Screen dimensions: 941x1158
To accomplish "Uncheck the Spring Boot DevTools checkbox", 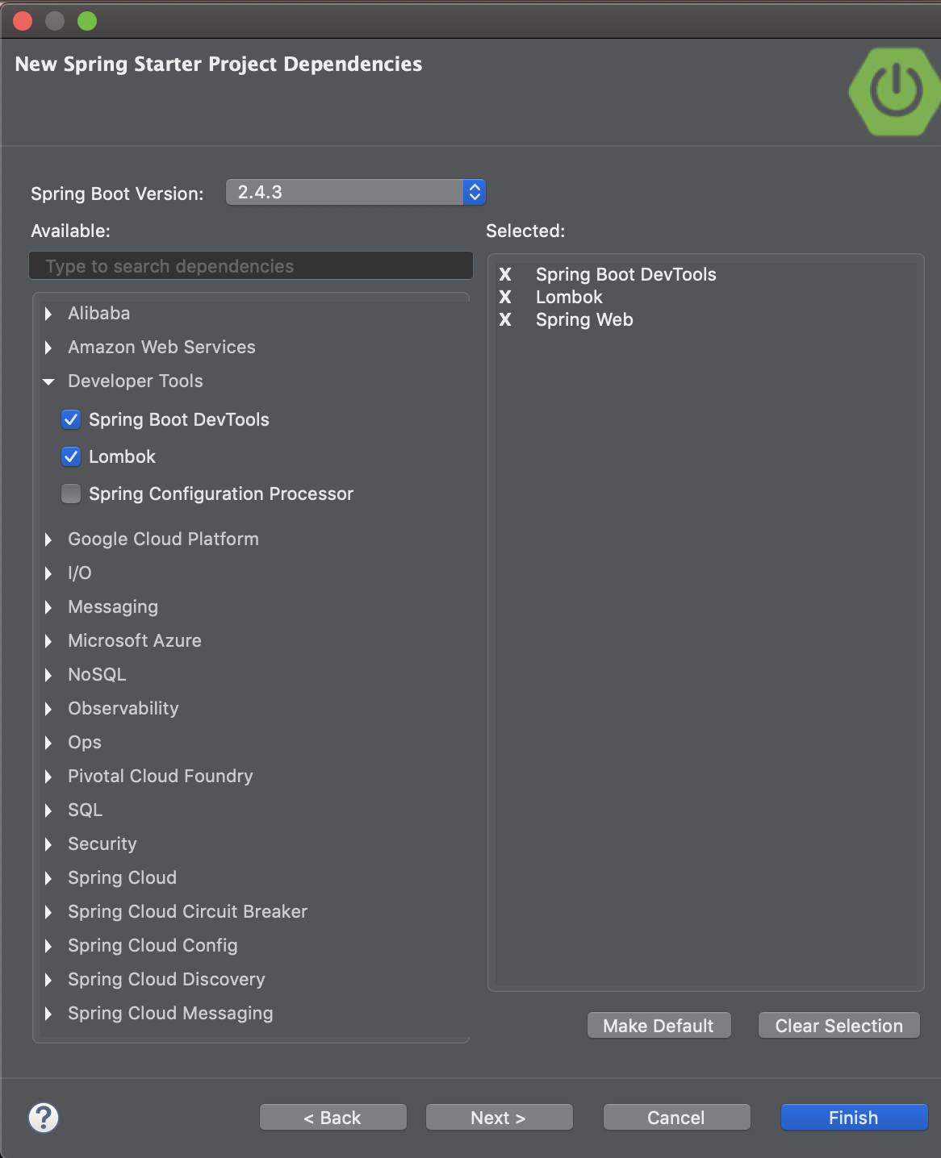I will [71, 419].
